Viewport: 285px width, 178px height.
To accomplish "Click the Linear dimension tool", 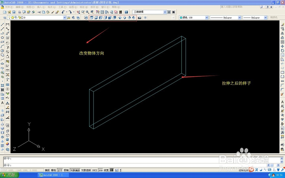I will coord(7,24).
